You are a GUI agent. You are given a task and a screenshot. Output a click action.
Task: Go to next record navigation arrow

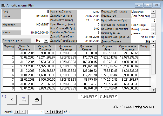[x=47, y=112]
